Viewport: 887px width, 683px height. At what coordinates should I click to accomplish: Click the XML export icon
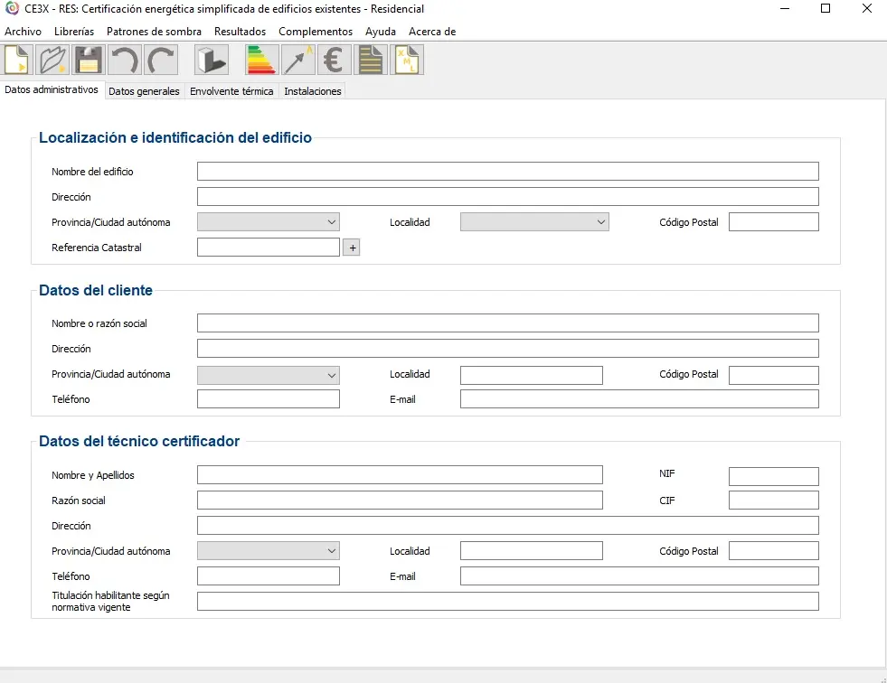(407, 60)
